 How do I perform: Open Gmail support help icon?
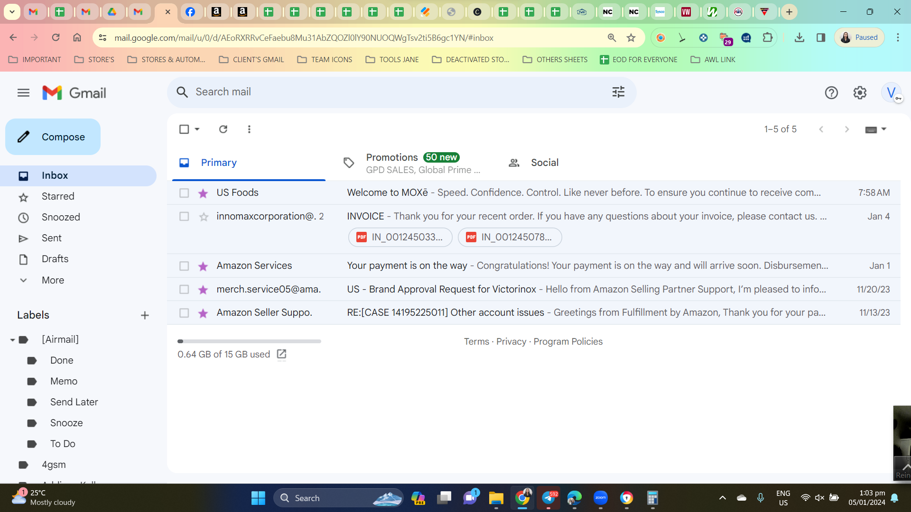point(831,93)
